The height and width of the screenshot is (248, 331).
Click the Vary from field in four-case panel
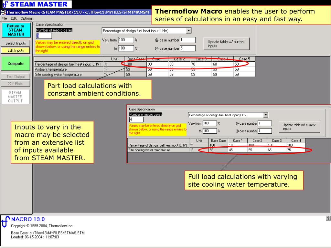tap(209, 123)
